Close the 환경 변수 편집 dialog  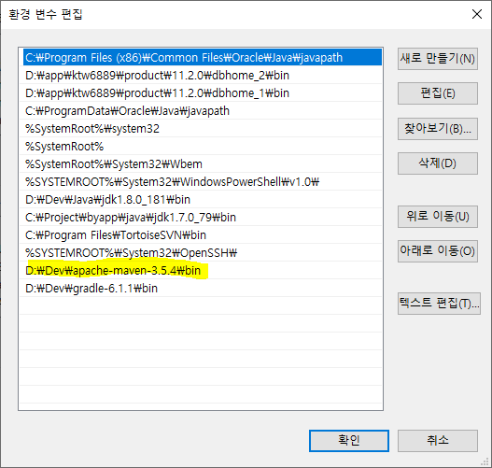pos(477,14)
